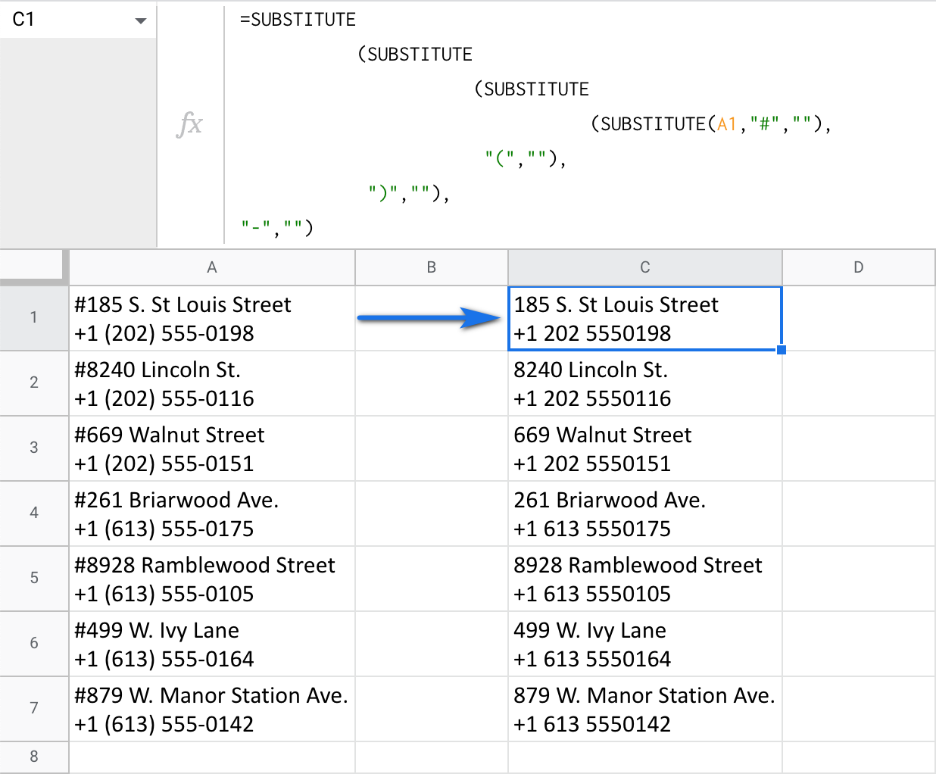Image resolution: width=936 pixels, height=774 pixels.
Task: Select cell with #8240 Lincoln St.
Action: pyautogui.click(x=212, y=383)
